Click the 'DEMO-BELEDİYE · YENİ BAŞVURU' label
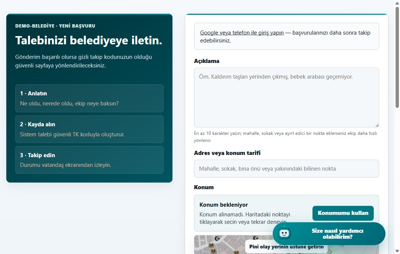 (x=55, y=26)
